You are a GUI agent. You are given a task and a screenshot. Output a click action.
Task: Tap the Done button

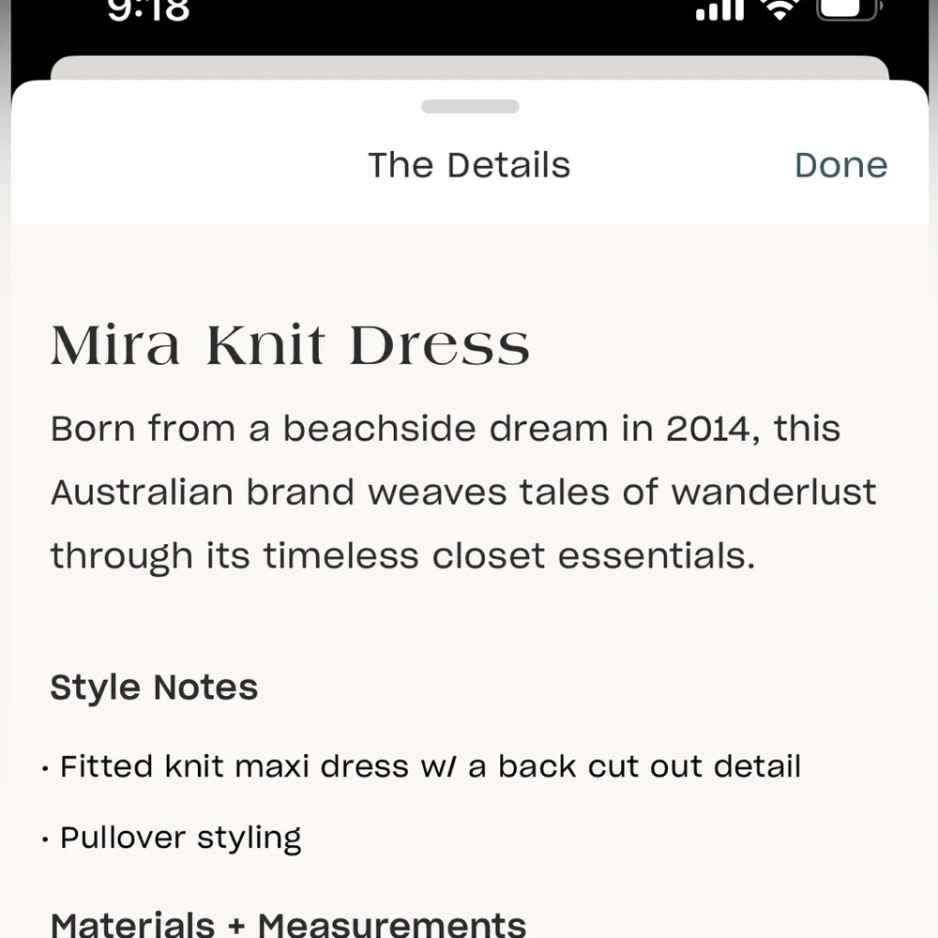840,165
